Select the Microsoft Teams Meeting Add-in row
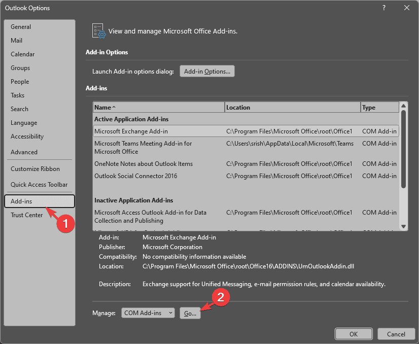 point(246,148)
